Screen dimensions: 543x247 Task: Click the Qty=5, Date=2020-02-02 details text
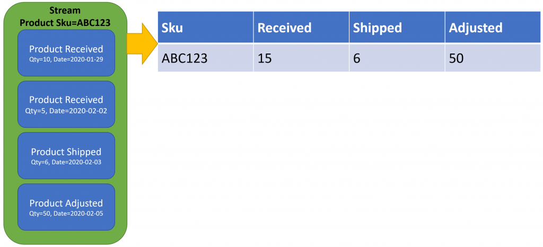(x=66, y=110)
